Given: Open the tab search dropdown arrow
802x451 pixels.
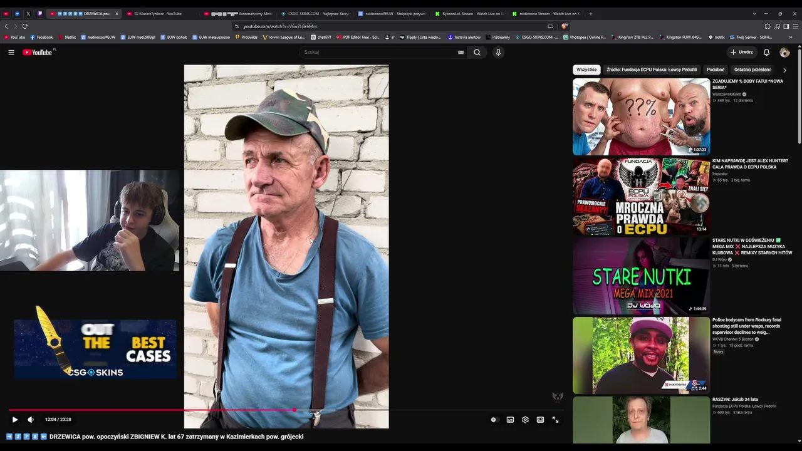Looking at the screenshot, I should [x=754, y=13].
